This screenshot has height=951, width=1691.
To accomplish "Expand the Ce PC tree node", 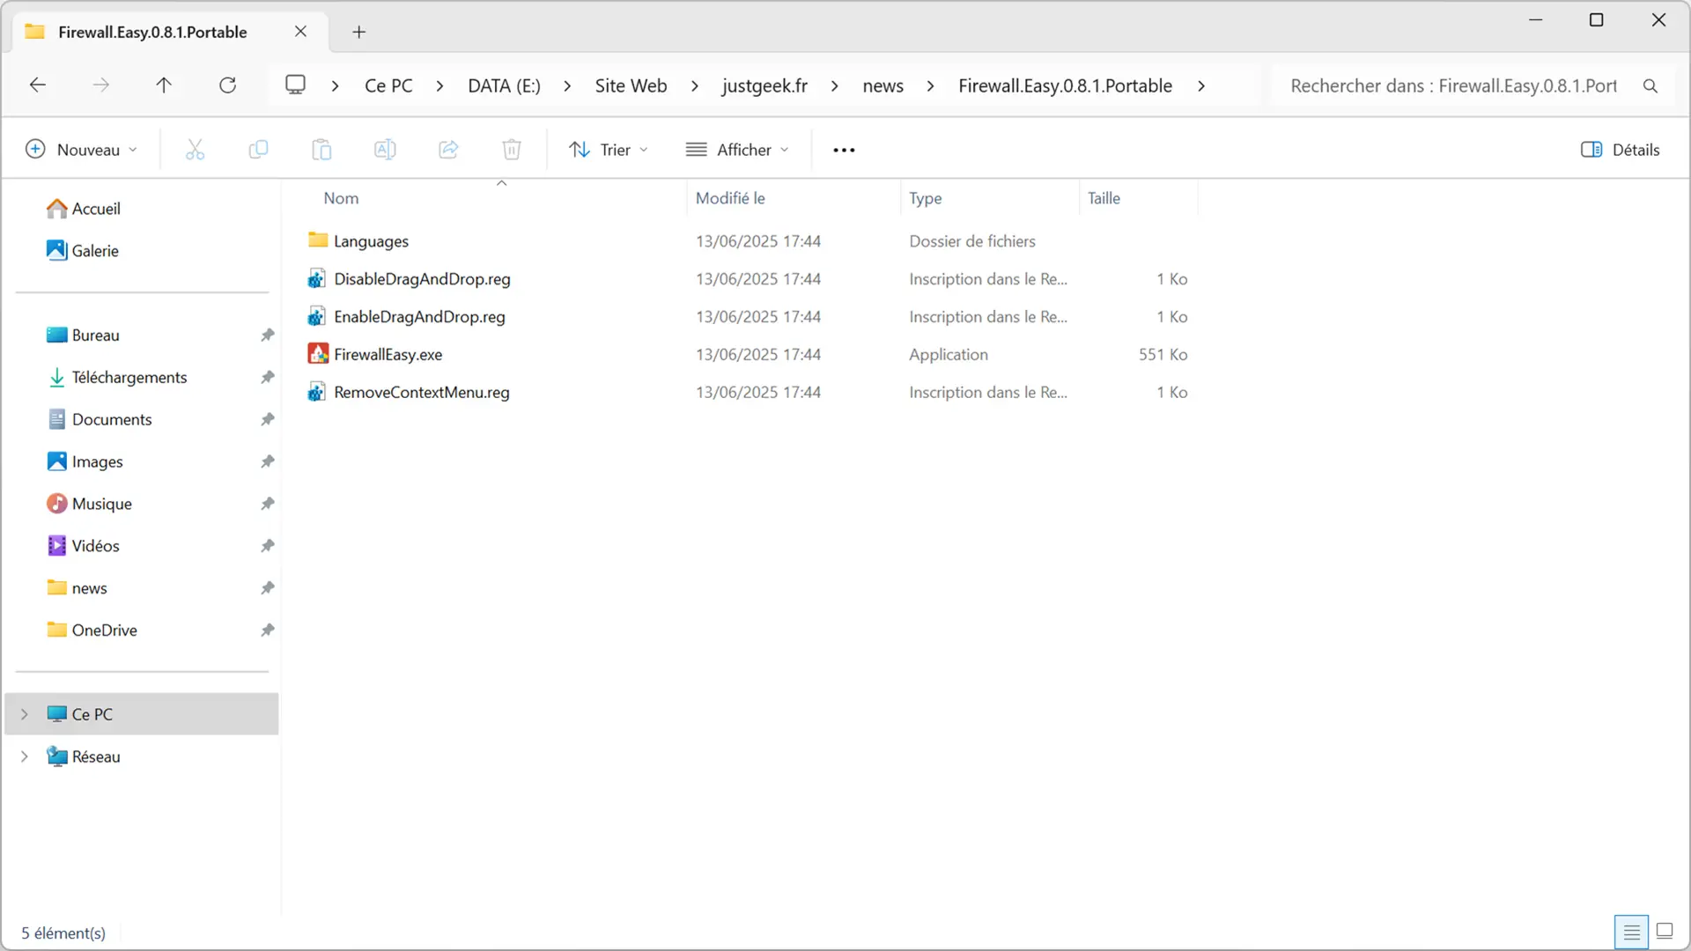I will [25, 714].
